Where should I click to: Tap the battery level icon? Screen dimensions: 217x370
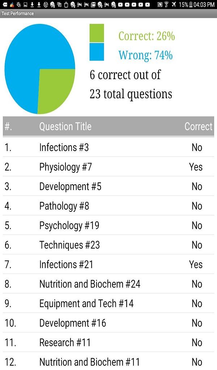pos(191,5)
